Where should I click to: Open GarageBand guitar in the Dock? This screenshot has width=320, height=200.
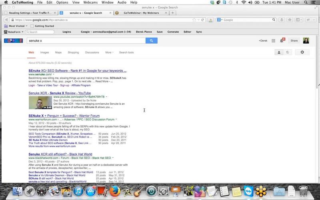[x=139, y=192]
